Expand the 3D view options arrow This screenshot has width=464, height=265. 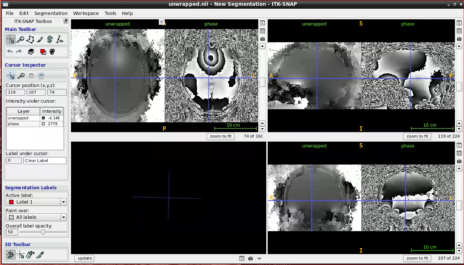[259, 258]
